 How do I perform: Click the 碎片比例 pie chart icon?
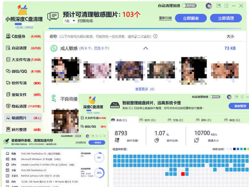157,140
